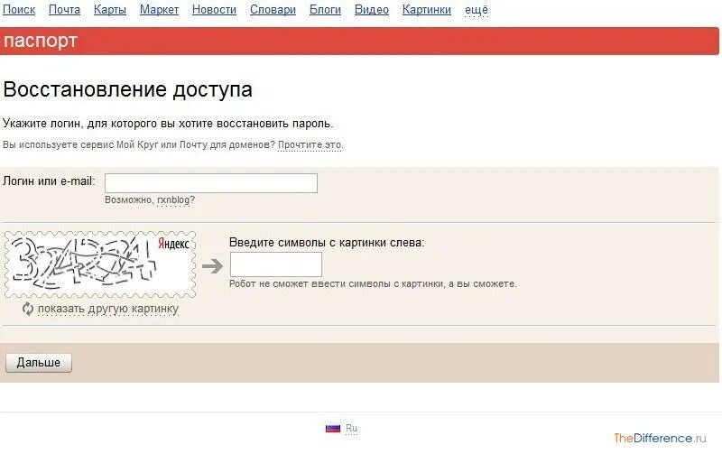Viewport: 722px width, 454px height.
Task: Click показать другую картинку link
Action: pyautogui.click(x=108, y=309)
